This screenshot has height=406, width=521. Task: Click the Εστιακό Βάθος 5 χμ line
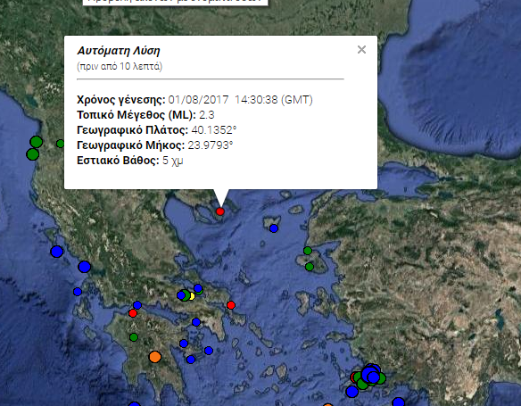point(130,161)
